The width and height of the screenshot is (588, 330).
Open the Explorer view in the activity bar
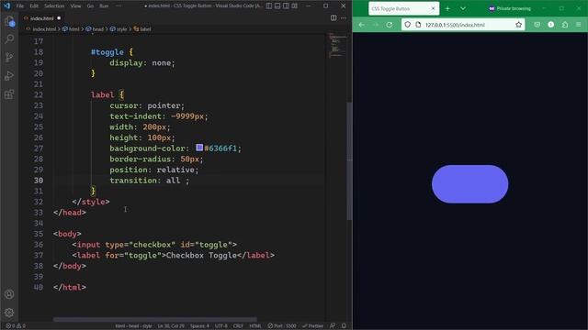point(9,21)
